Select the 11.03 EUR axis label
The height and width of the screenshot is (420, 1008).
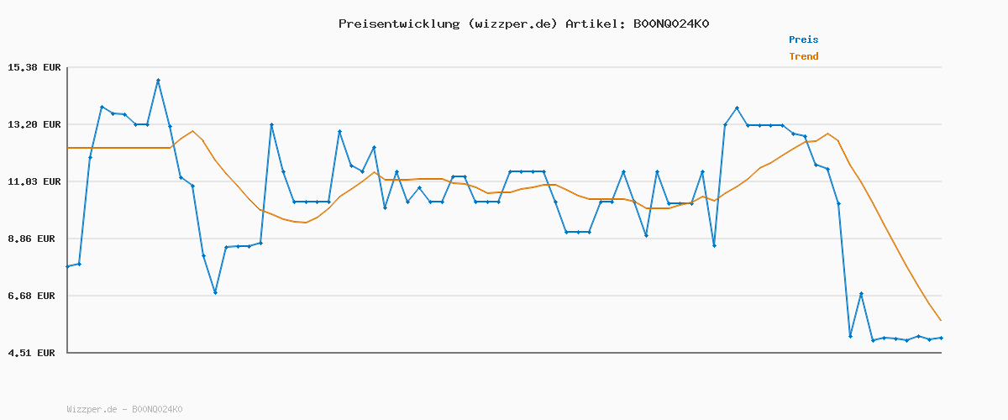pyautogui.click(x=34, y=181)
